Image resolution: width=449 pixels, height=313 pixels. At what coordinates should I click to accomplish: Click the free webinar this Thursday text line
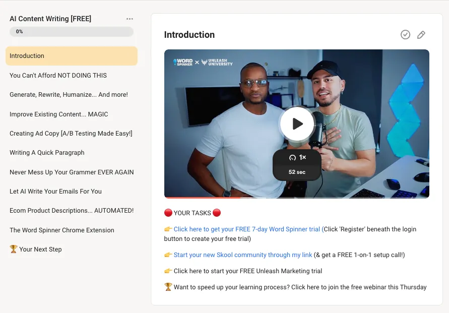tap(300, 287)
